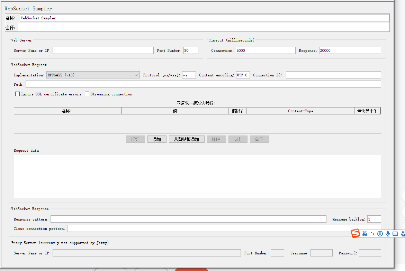
Task: Click the punctuation mode icon on input bar
Action: point(372,233)
